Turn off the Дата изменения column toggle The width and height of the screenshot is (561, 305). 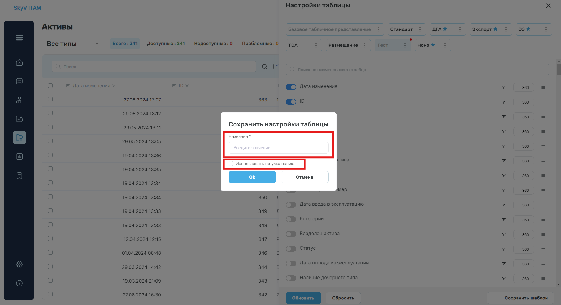[291, 87]
